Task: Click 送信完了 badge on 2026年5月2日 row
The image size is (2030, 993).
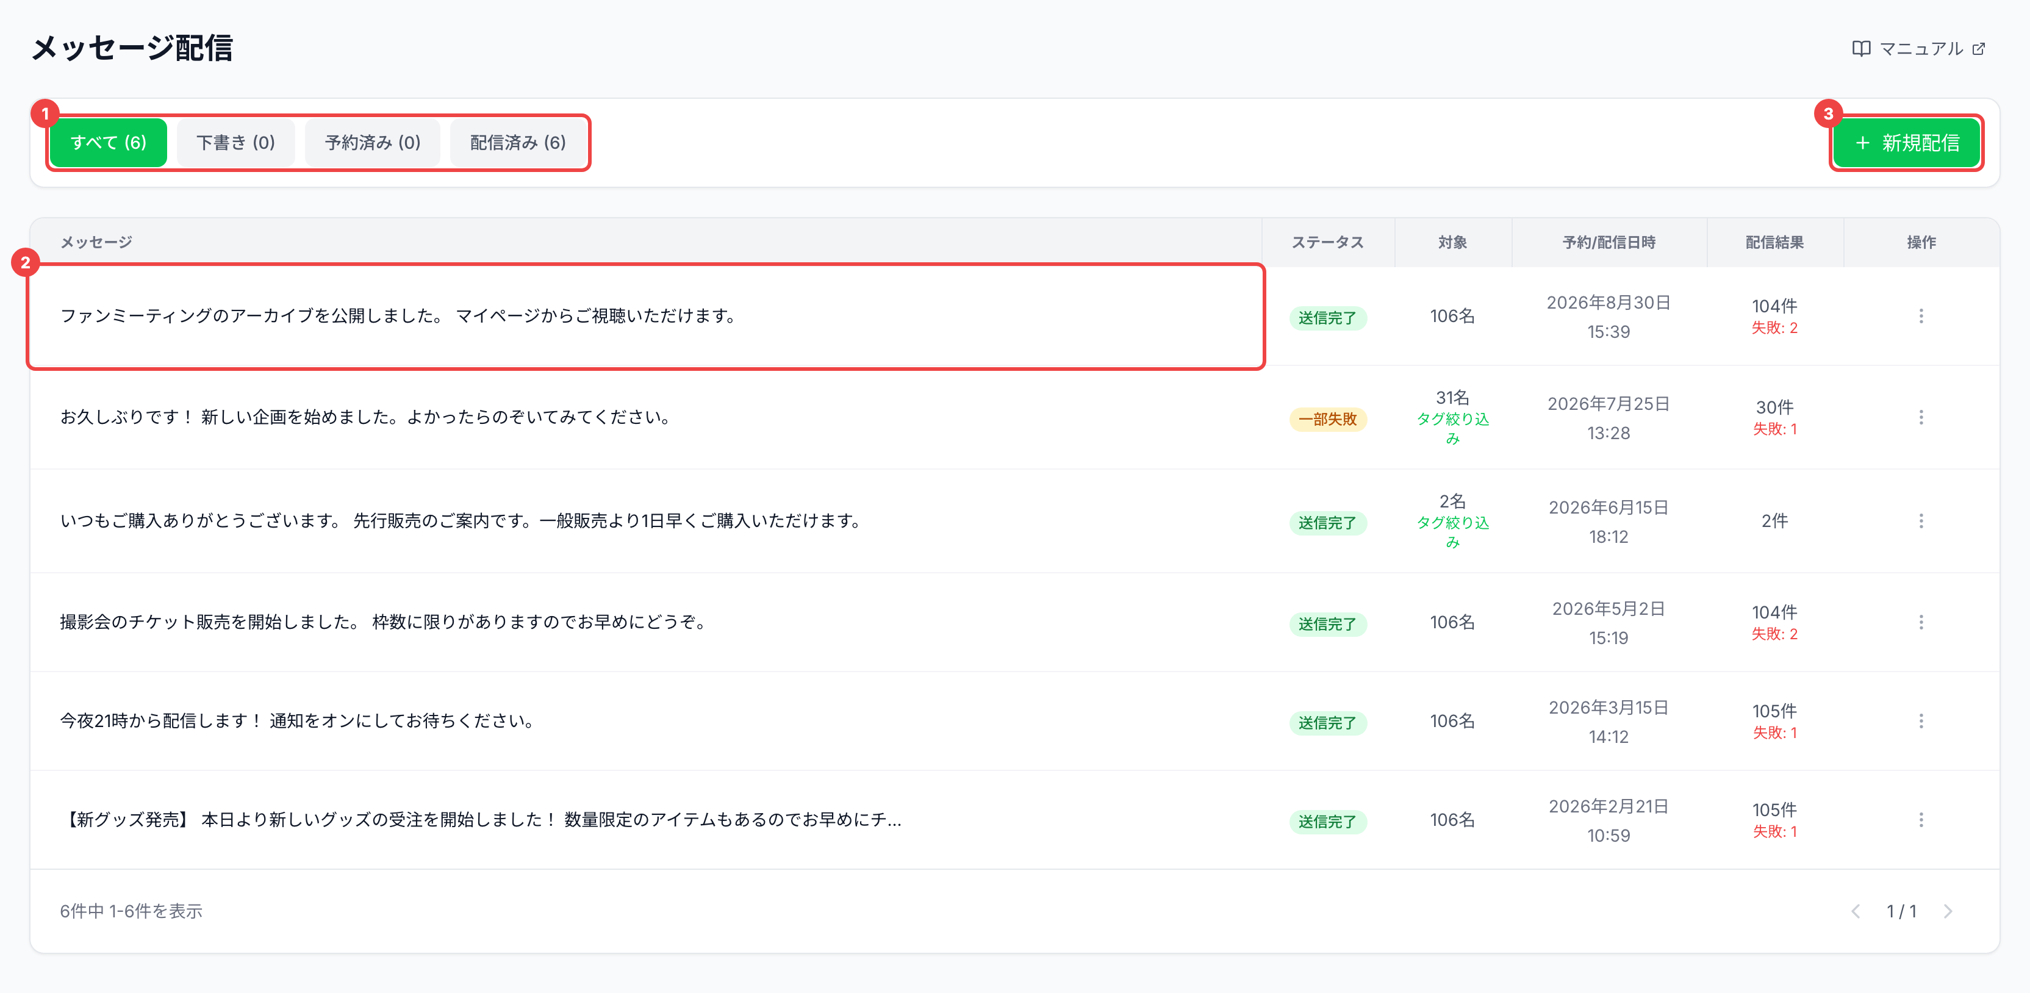Action: click(1327, 624)
